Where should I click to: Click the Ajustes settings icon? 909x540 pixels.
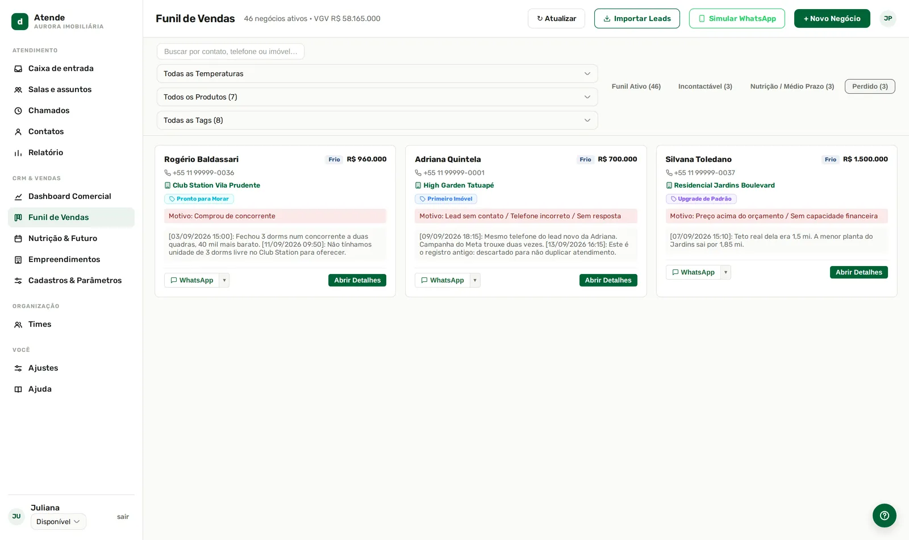coord(18,368)
